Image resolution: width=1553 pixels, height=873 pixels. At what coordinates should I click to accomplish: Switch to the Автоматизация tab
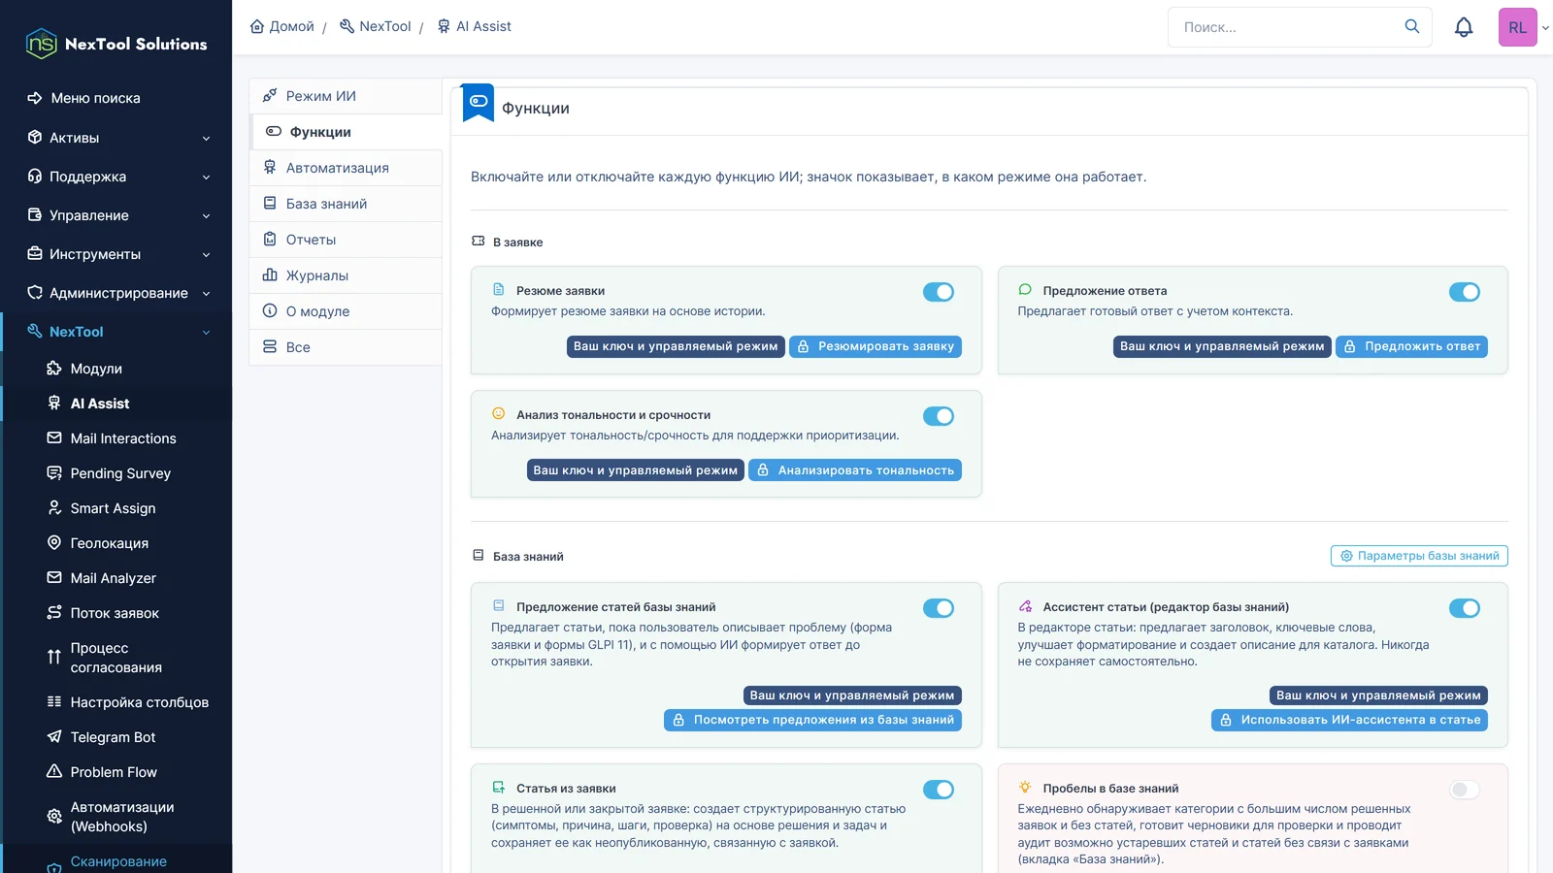tap(346, 168)
